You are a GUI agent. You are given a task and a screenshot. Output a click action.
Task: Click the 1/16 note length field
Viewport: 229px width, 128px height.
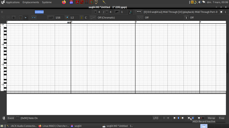tap(59, 18)
